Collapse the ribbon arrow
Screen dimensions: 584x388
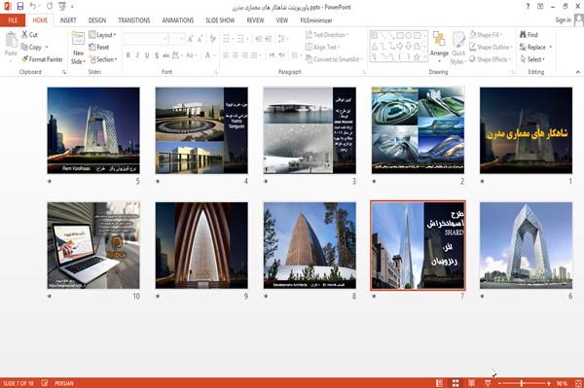578,72
